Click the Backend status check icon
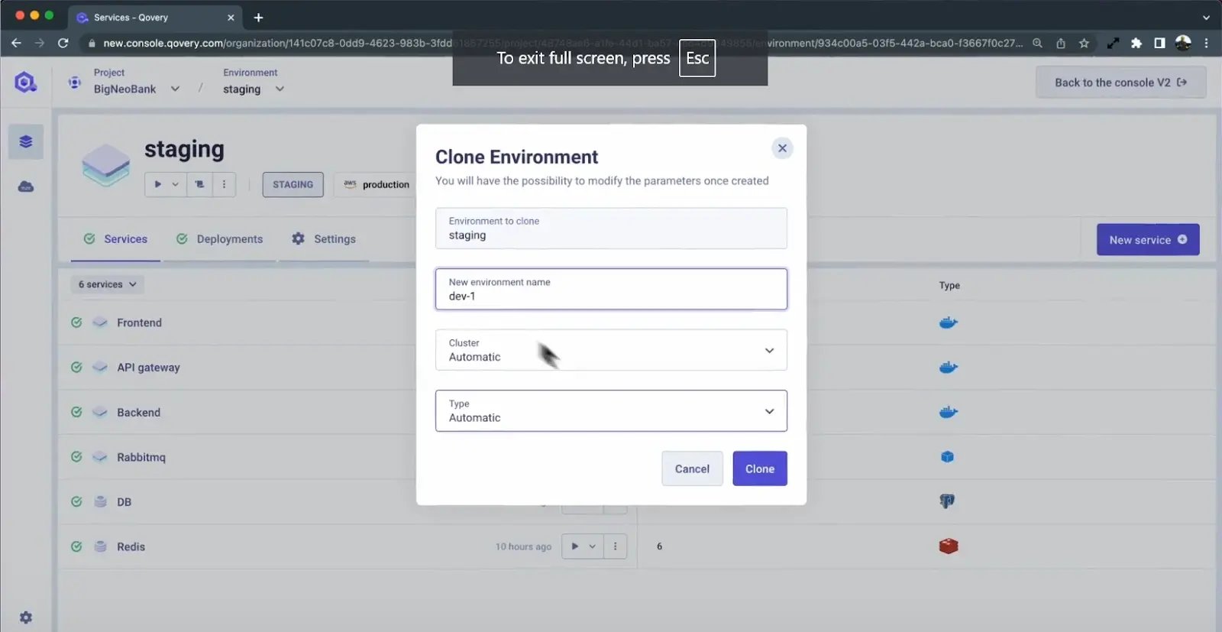This screenshot has width=1222, height=632. [x=76, y=412]
